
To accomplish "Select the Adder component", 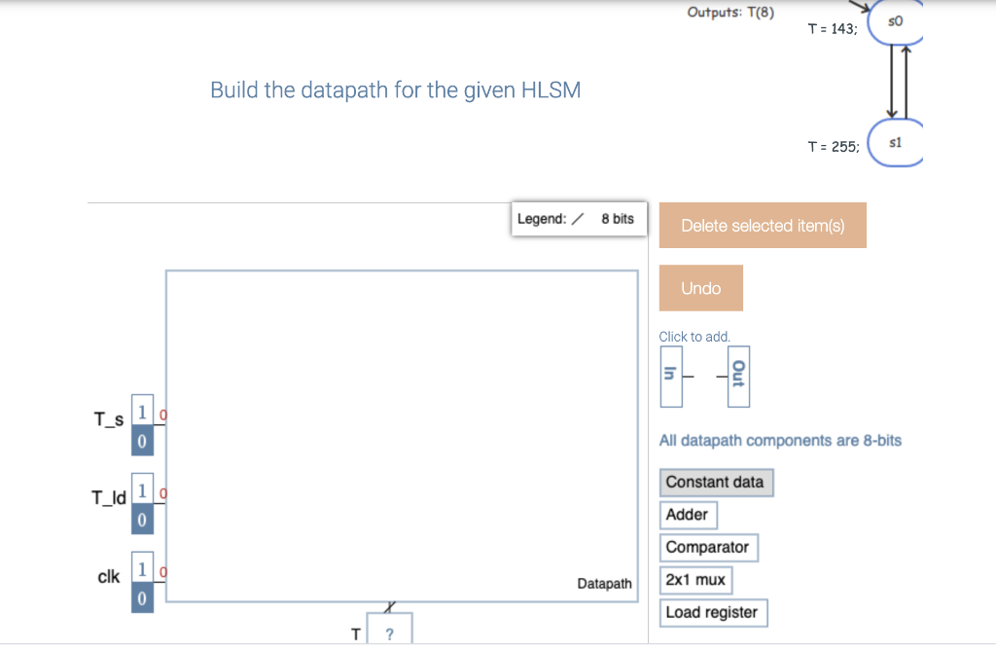I will (x=688, y=515).
